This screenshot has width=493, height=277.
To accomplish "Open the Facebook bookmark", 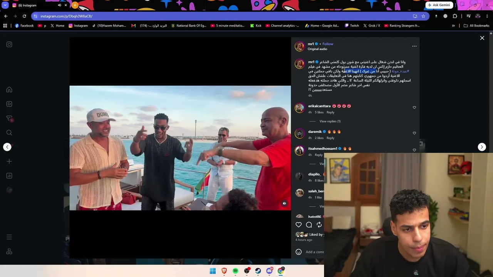I will (24, 26).
